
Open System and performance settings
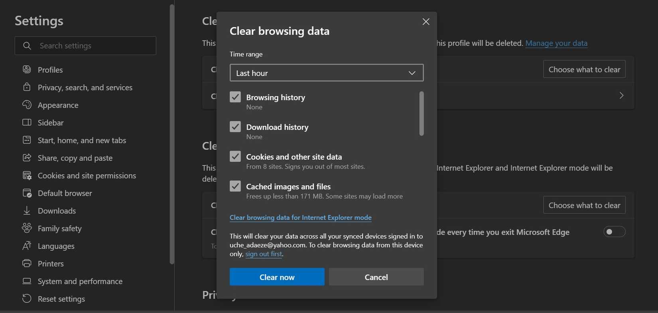pos(80,281)
